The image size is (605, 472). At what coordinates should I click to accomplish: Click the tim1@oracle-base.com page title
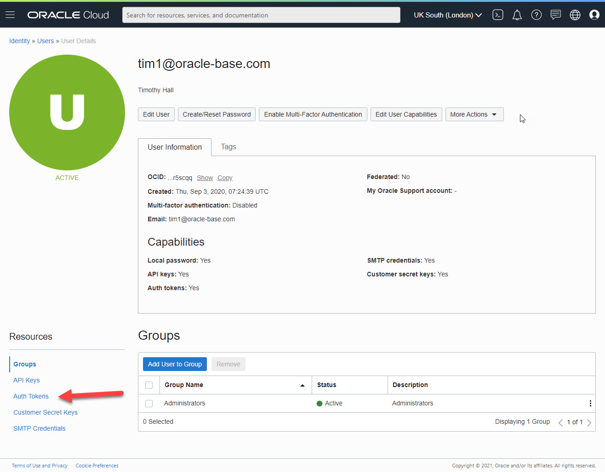click(204, 64)
